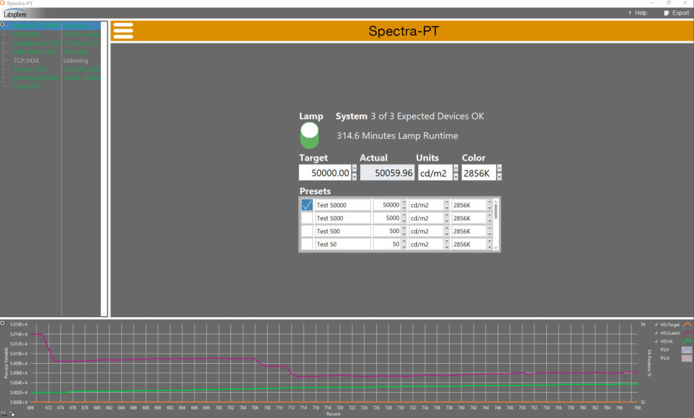Toggle HS:Scaled series visibility checkmark
This screenshot has width=694, height=418.
[656, 333]
